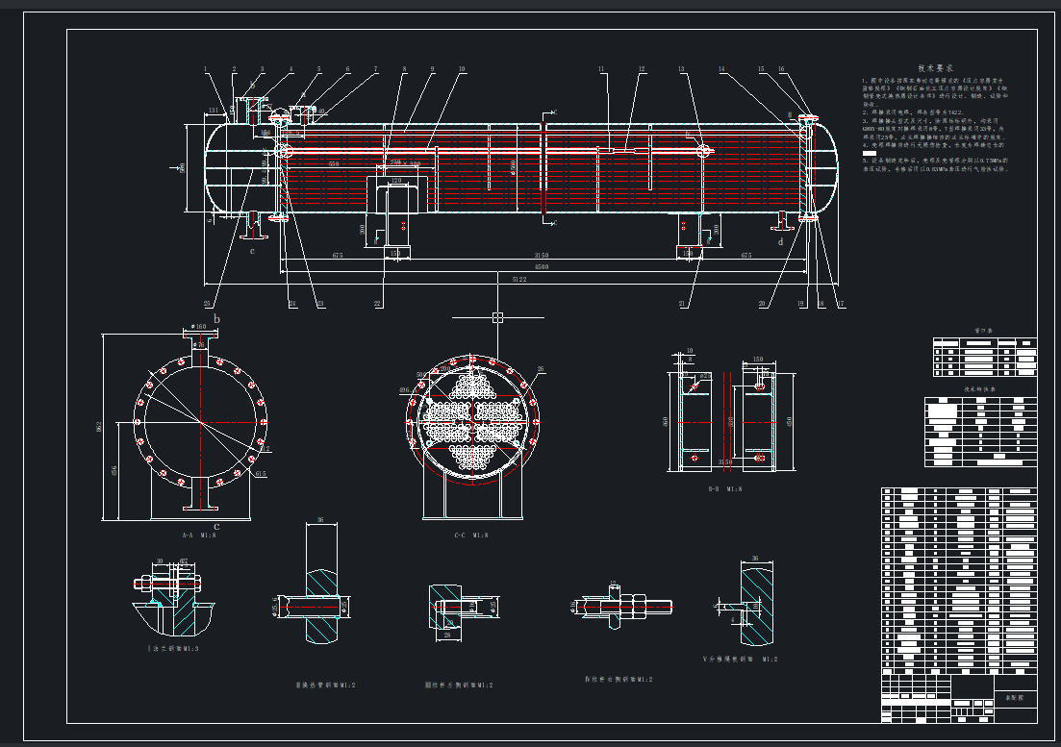This screenshot has height=747, width=1061.
Task: Click the V detail caption M1:2
Action: coord(741,660)
